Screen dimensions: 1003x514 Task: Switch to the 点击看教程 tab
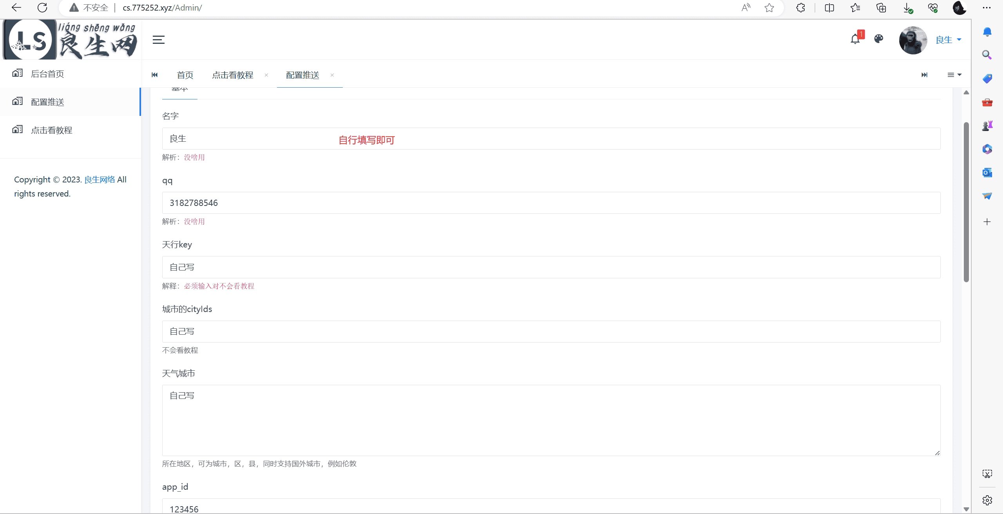point(233,75)
